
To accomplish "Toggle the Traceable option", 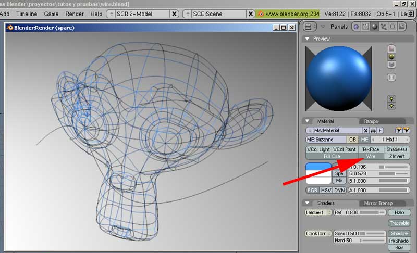I will 399,223.
